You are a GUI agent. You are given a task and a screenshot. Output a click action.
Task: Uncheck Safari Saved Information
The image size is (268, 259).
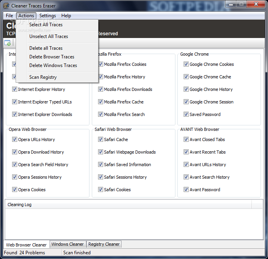100,165
